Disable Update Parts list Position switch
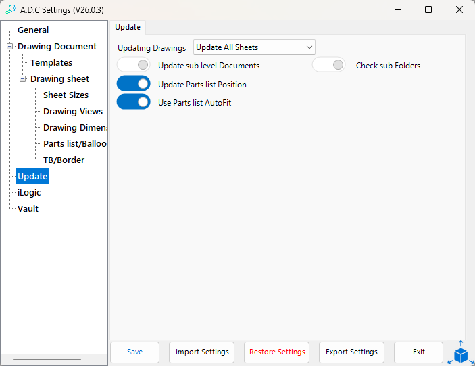 [x=134, y=84]
